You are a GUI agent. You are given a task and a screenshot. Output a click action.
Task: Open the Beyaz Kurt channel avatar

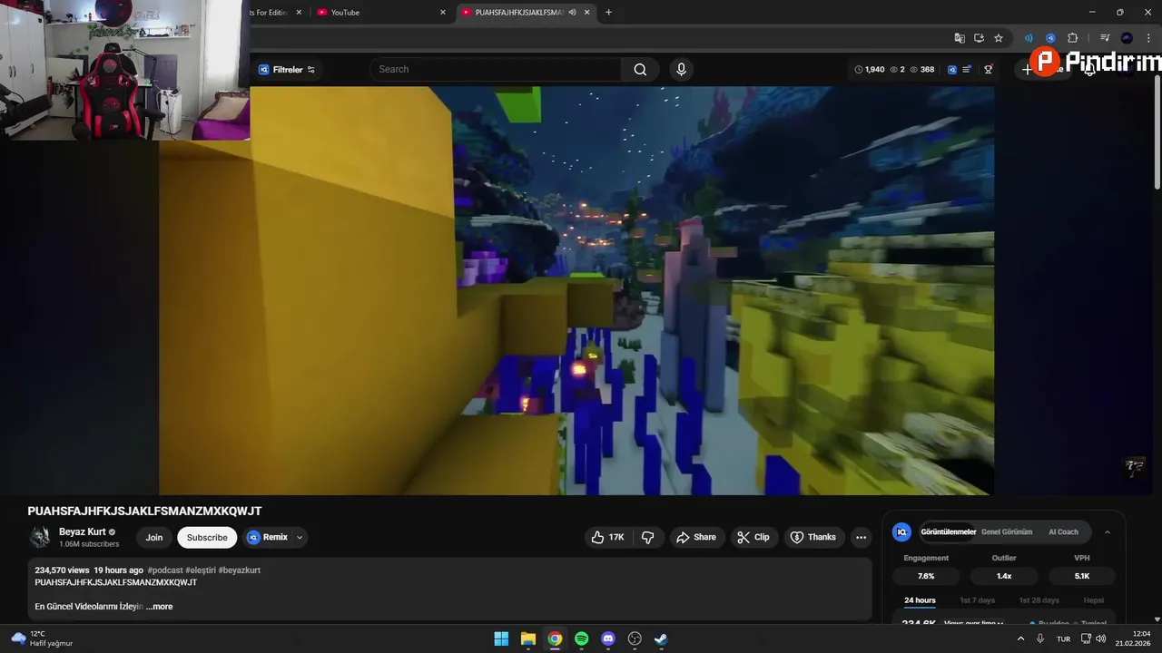(x=40, y=537)
